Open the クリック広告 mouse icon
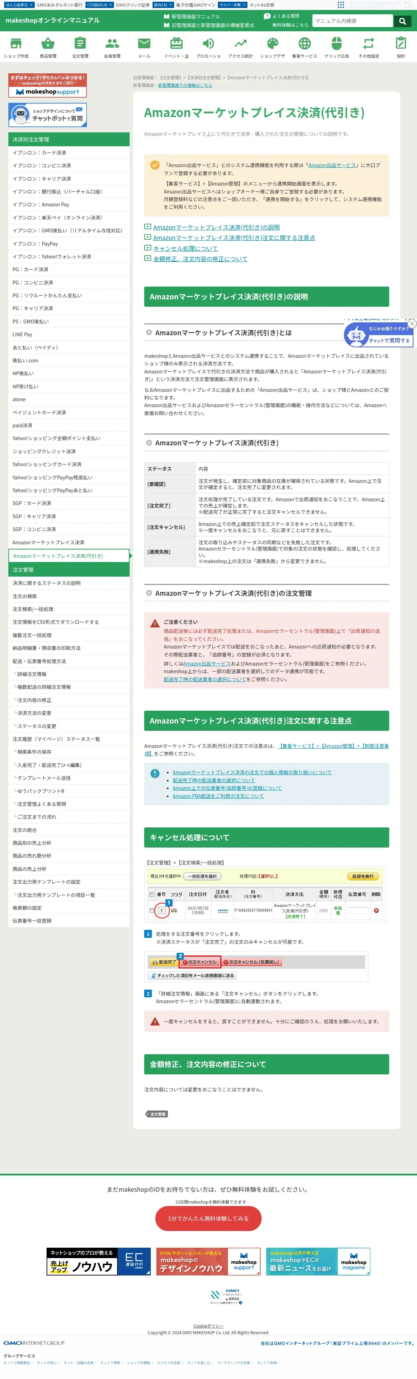The width and height of the screenshot is (417, 1379). 337,43
